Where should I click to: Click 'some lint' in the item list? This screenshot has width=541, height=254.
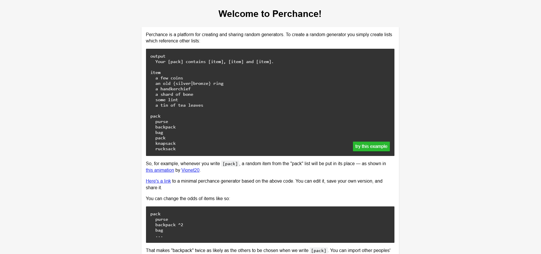pyautogui.click(x=167, y=100)
